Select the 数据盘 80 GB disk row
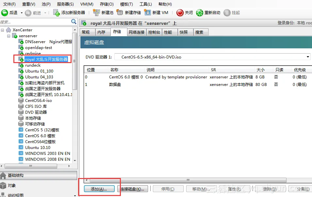The width and height of the screenshot is (312, 197). click(x=198, y=85)
